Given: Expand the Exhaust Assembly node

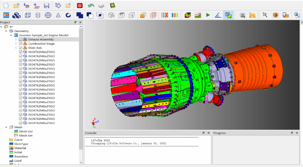Looking at the screenshot, I should tap(16, 39).
